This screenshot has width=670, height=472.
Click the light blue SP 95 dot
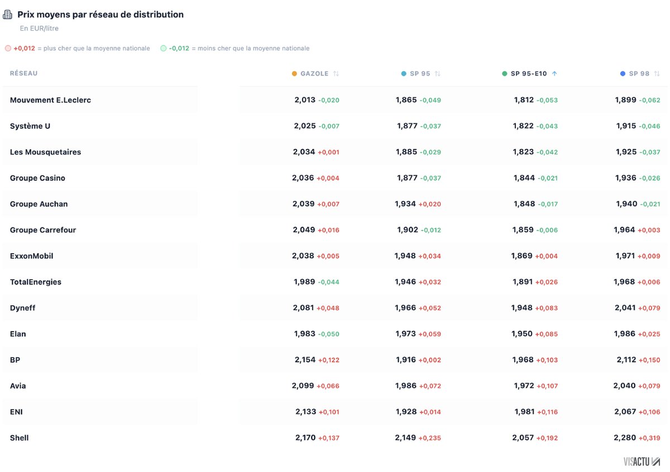coord(404,74)
